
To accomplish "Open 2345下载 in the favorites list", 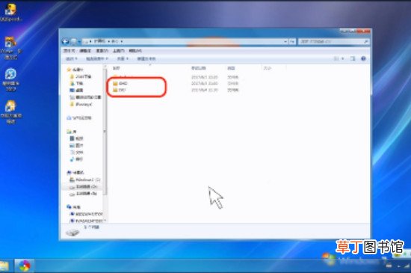I will (81, 76).
